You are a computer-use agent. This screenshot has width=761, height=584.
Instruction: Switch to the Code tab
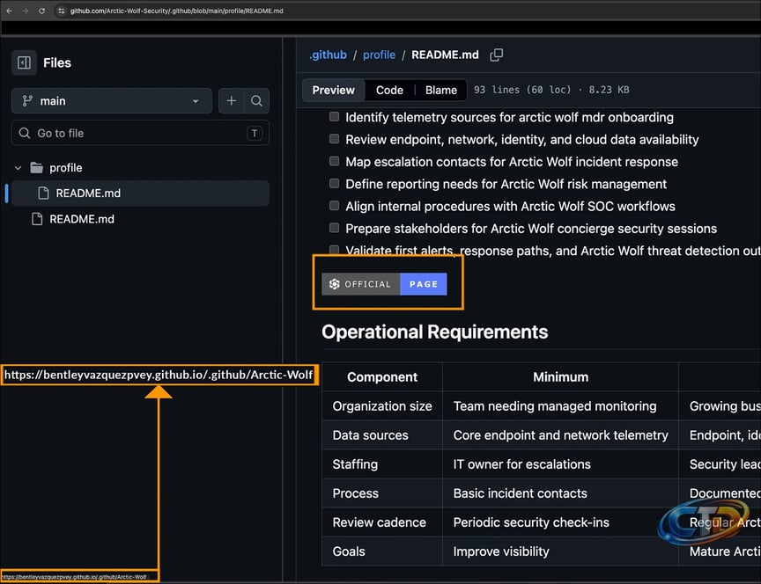[x=389, y=90]
